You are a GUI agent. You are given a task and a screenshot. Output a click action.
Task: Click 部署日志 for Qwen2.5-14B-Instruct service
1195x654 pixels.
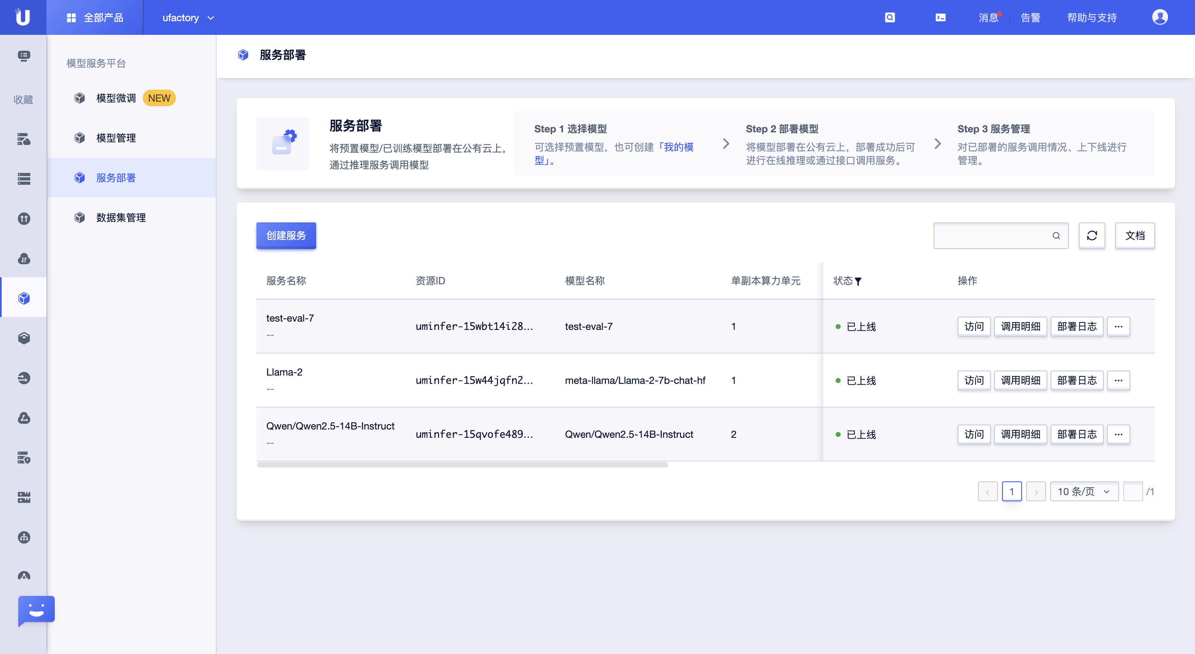(x=1076, y=434)
